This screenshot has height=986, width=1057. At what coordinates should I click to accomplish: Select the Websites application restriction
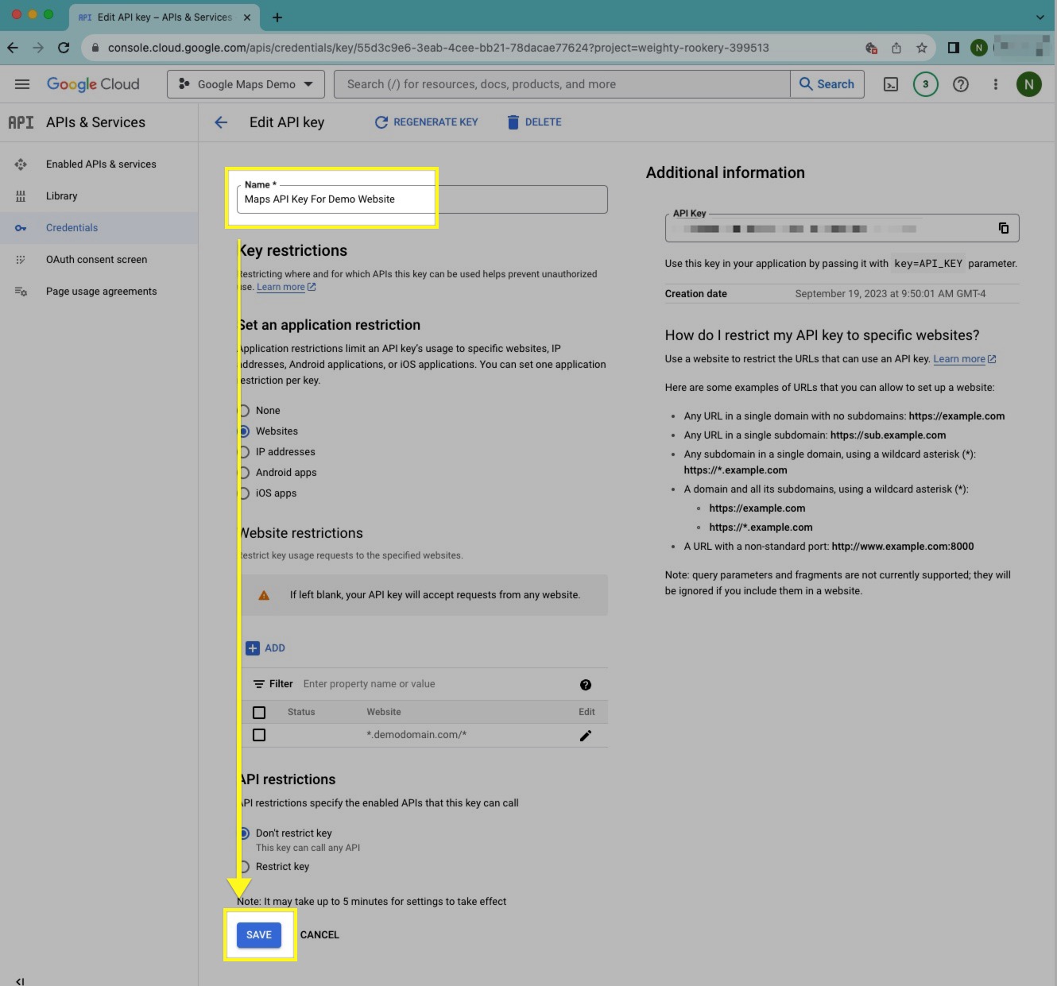pos(244,431)
